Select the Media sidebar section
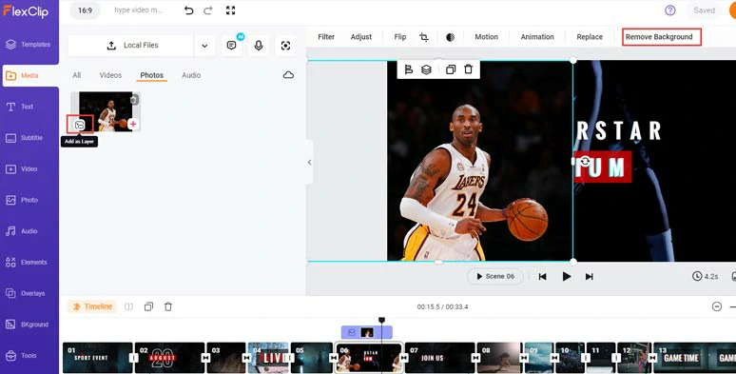This screenshot has height=374, width=736. coord(30,75)
